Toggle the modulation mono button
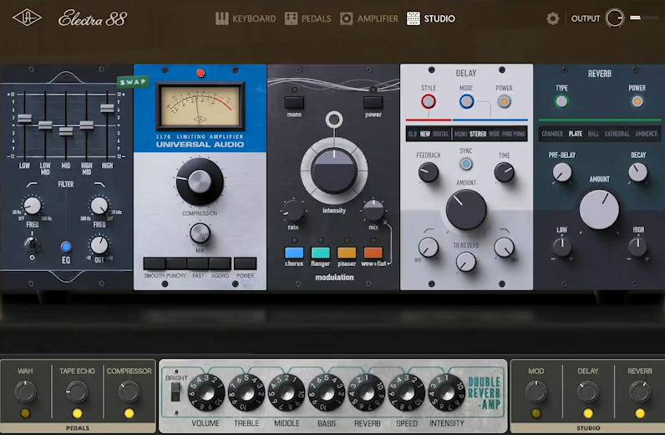This screenshot has height=435, width=665. (x=294, y=102)
